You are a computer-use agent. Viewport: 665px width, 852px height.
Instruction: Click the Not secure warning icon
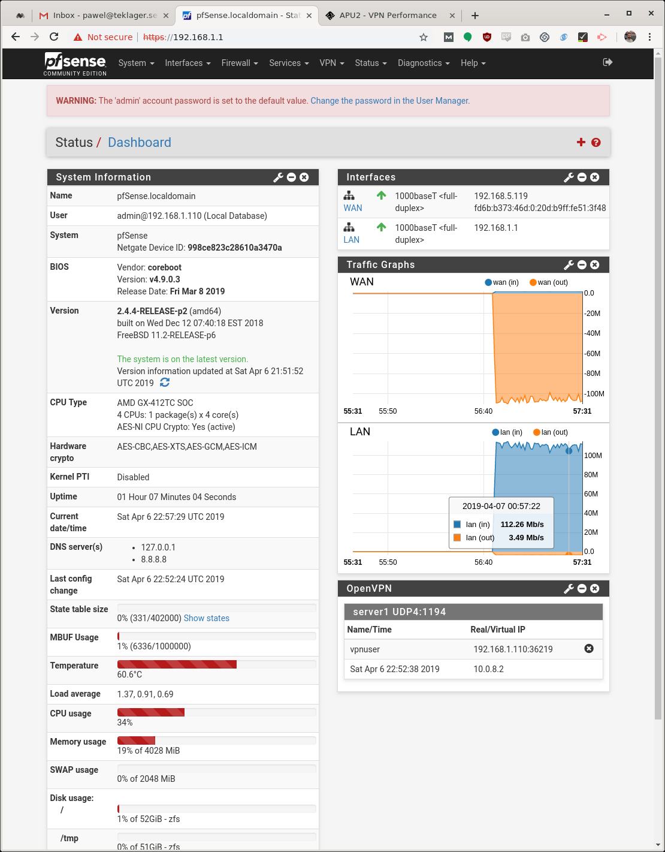(78, 37)
